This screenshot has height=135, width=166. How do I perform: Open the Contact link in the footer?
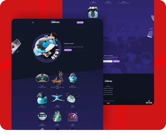tap(108, 86)
